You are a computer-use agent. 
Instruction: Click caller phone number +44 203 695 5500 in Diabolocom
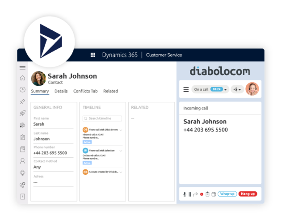[x=206, y=130]
